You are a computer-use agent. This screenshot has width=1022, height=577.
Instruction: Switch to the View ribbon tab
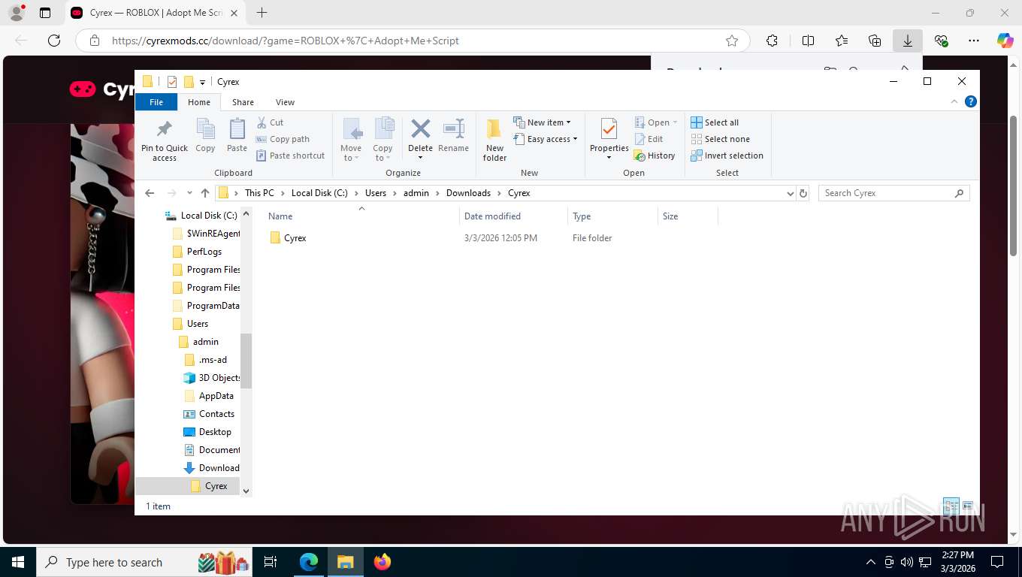pos(285,102)
